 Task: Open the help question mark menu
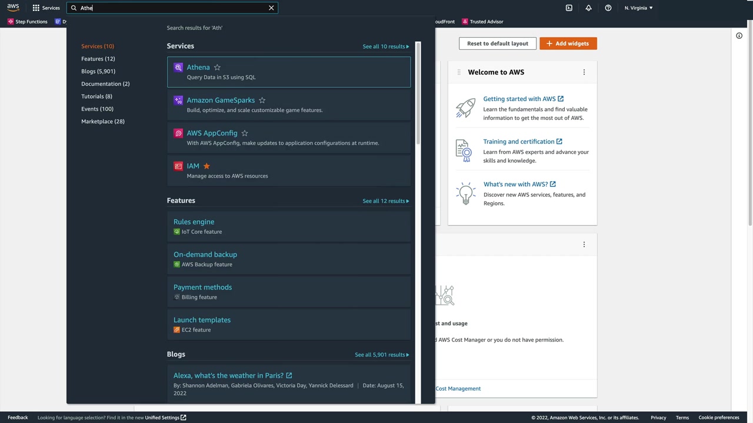coord(608,8)
